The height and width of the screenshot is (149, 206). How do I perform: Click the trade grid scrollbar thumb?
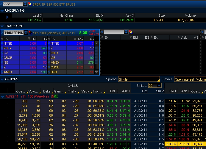pyautogui.click(x=96, y=55)
